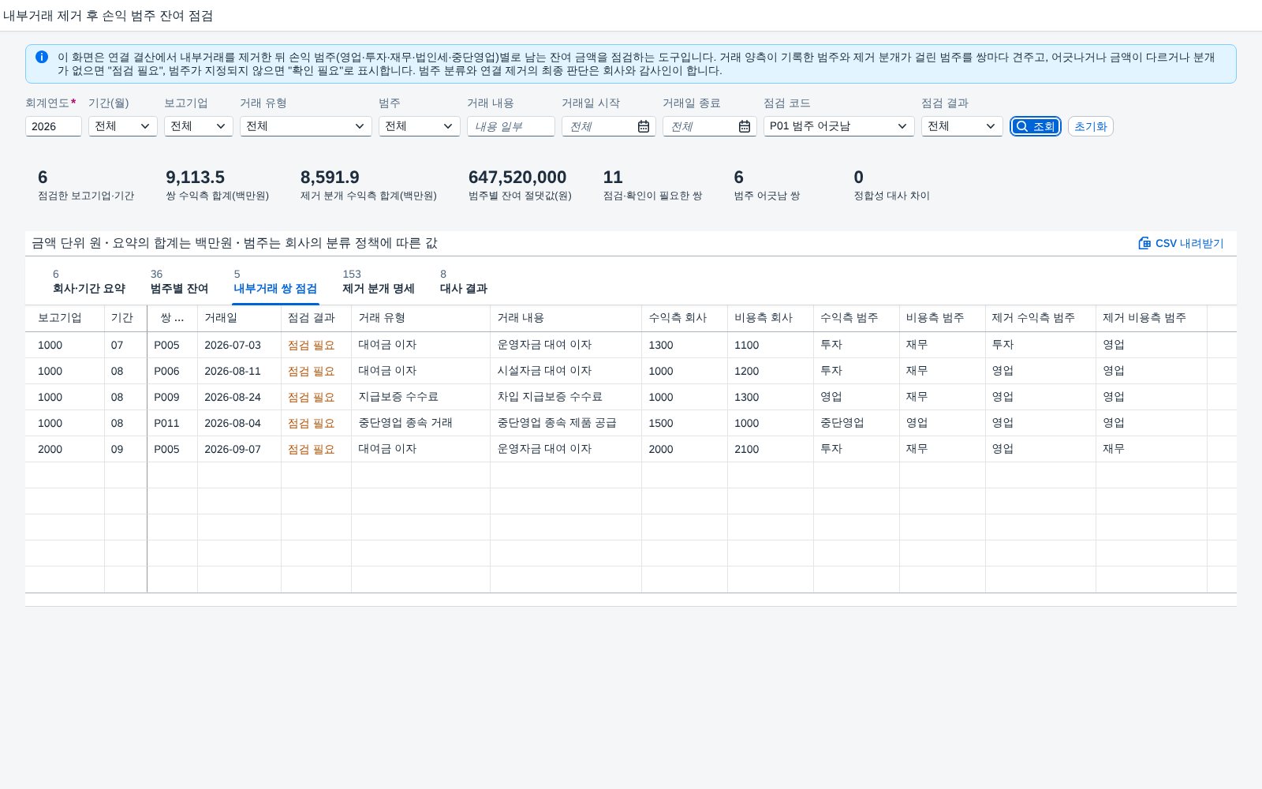Switch to the 회사·기간 요약 tab
Image resolution: width=1262 pixels, height=789 pixels.
89,282
